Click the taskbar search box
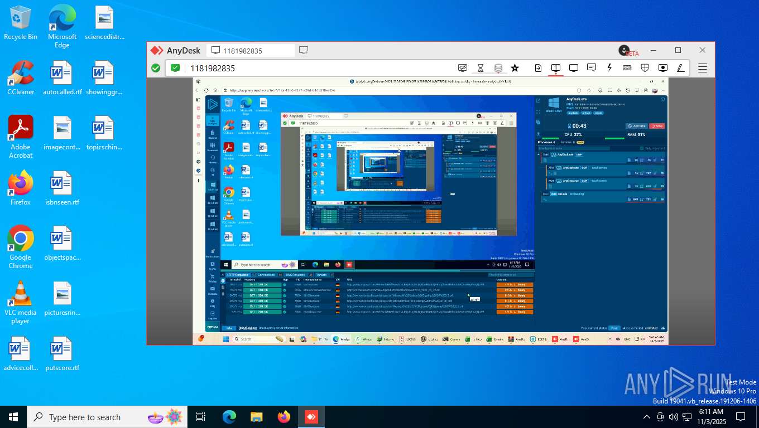Viewport: 759px width, 428px height. click(x=106, y=417)
